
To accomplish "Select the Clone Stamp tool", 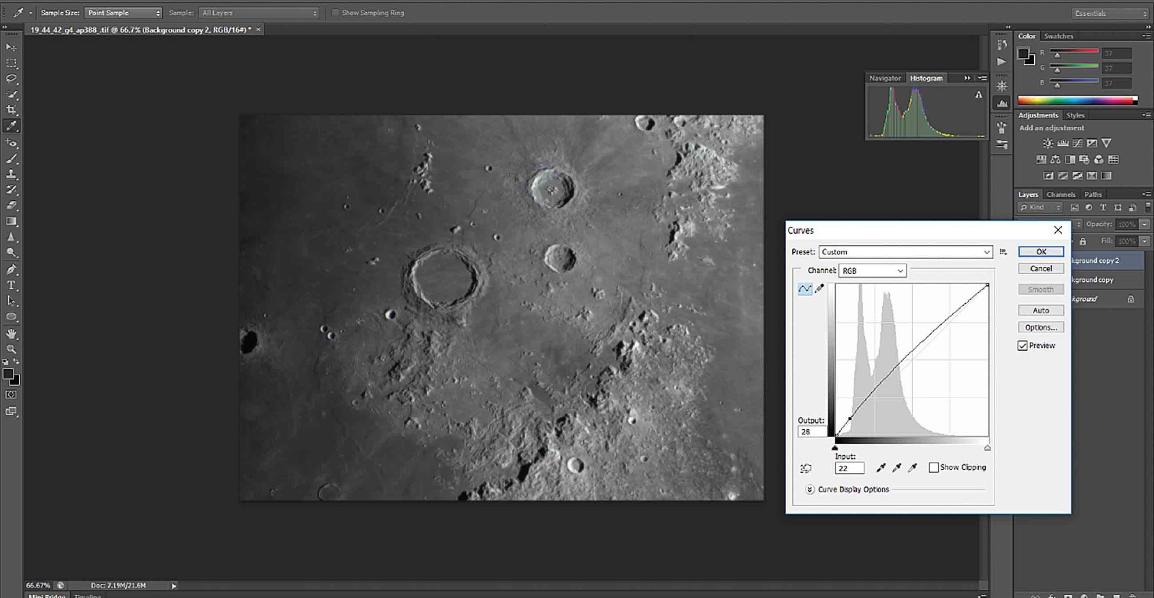I will [11, 174].
